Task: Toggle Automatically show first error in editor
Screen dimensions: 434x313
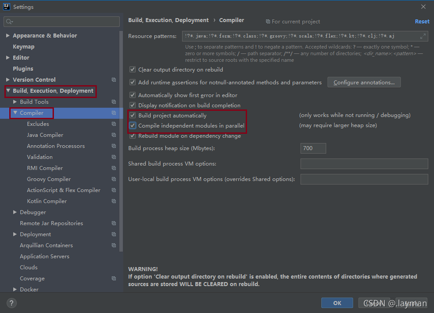Action: [x=133, y=95]
